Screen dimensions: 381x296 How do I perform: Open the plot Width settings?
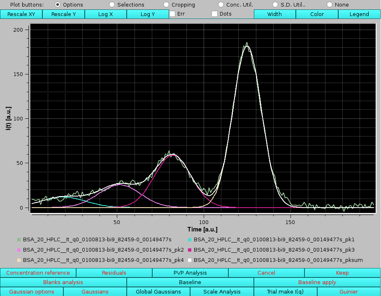tap(274, 14)
